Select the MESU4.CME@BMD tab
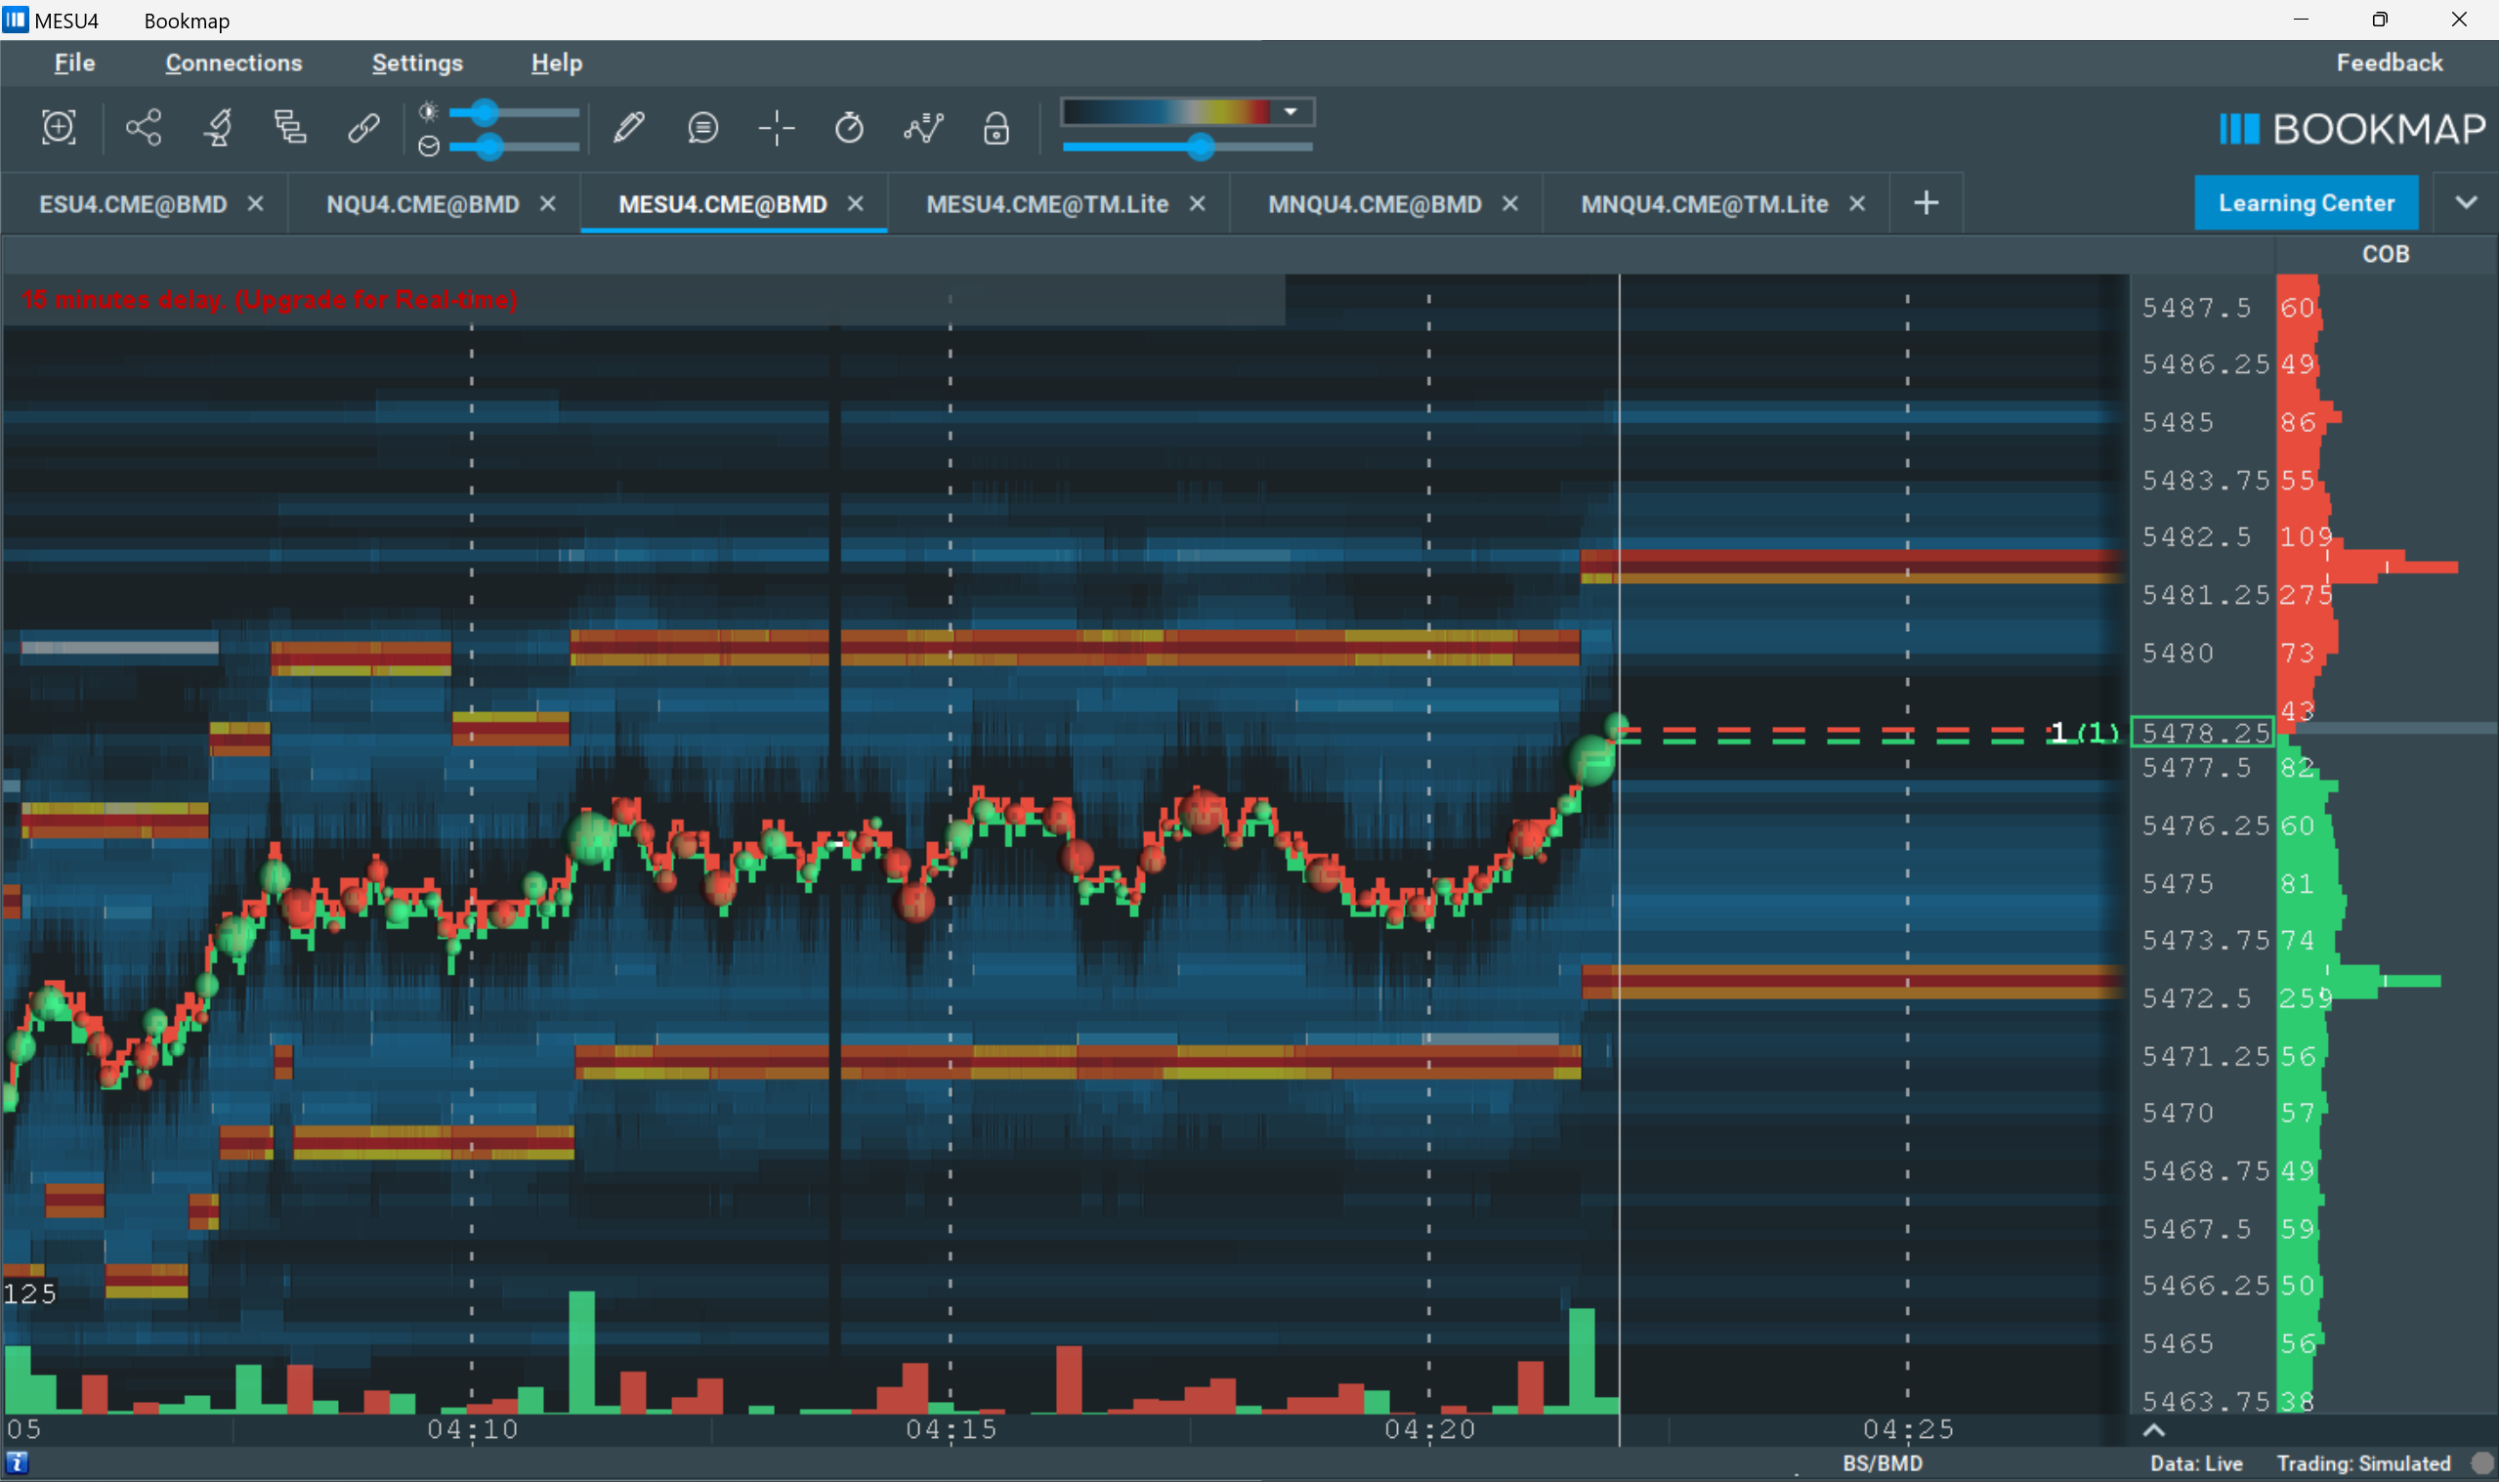Image resolution: width=2499 pixels, height=1482 pixels. pyautogui.click(x=723, y=204)
